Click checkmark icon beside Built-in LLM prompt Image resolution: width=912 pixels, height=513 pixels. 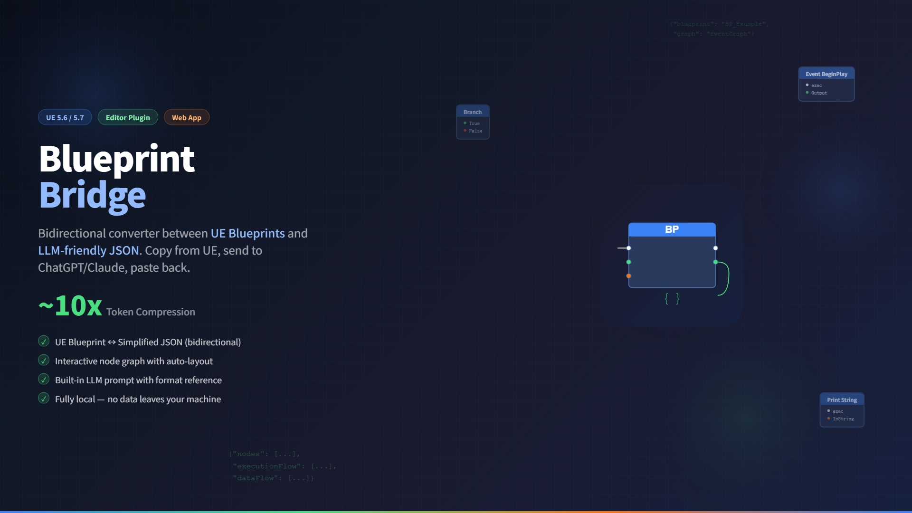44,380
